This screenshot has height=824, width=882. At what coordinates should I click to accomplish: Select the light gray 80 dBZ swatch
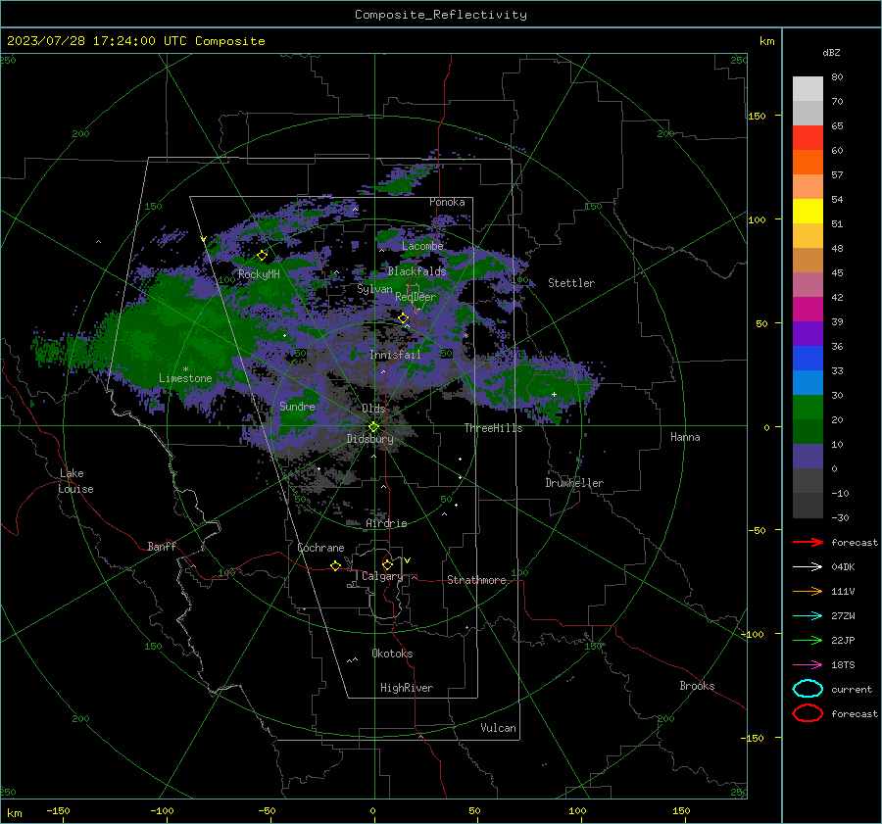808,88
